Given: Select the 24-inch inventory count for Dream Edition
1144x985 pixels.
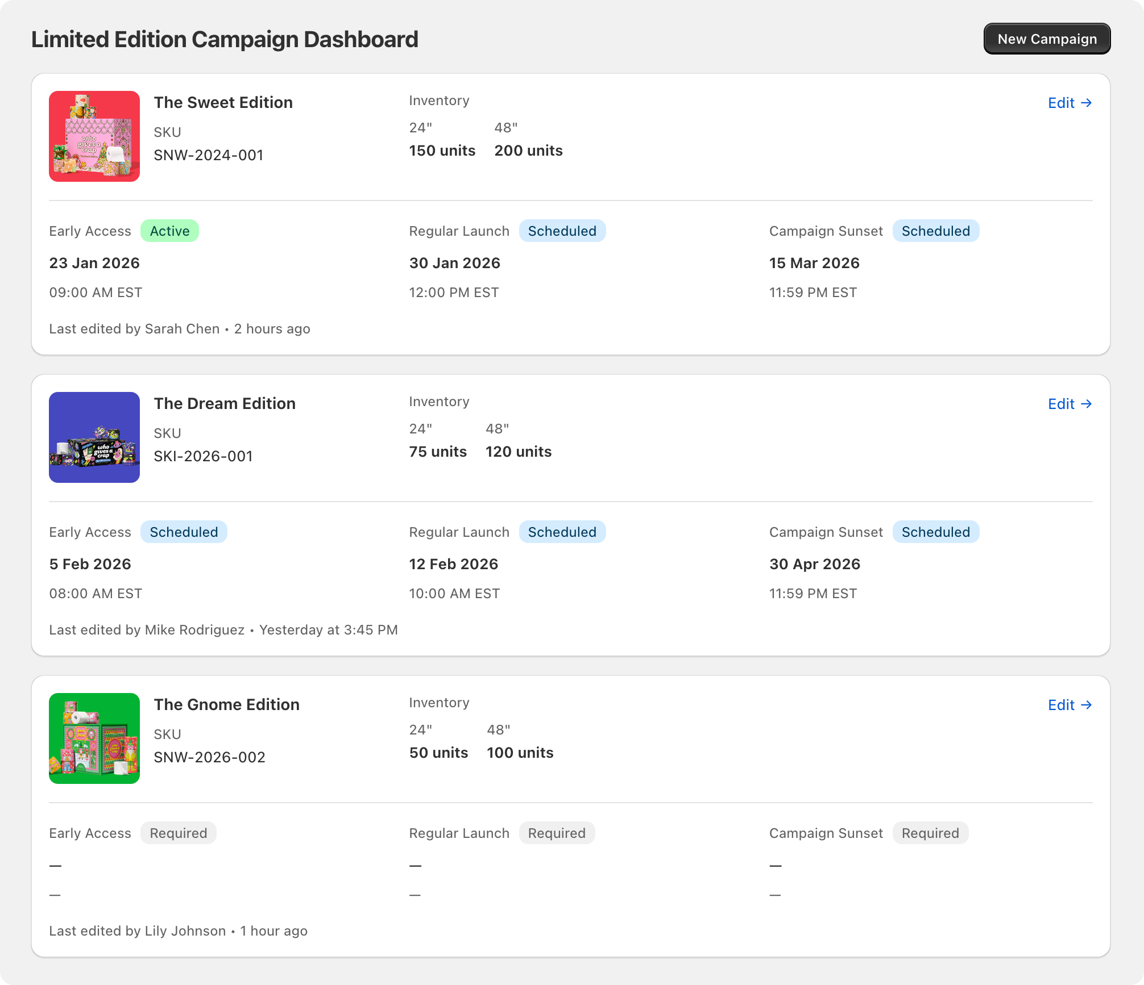Looking at the screenshot, I should point(437,452).
